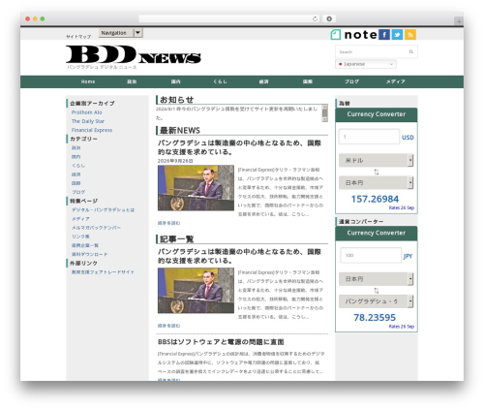Open デジタル・バングラデシュとは link
This screenshot has height=410, width=484.
click(x=103, y=209)
